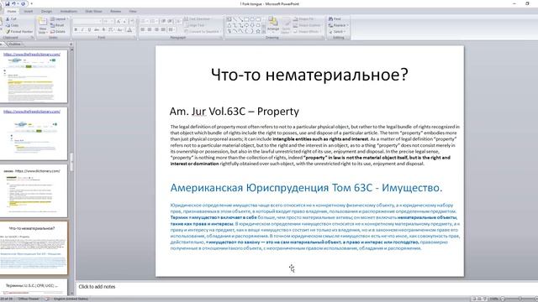The image size is (538, 302).
Task: Close the slides thumbnail pane
Action: click(71, 44)
